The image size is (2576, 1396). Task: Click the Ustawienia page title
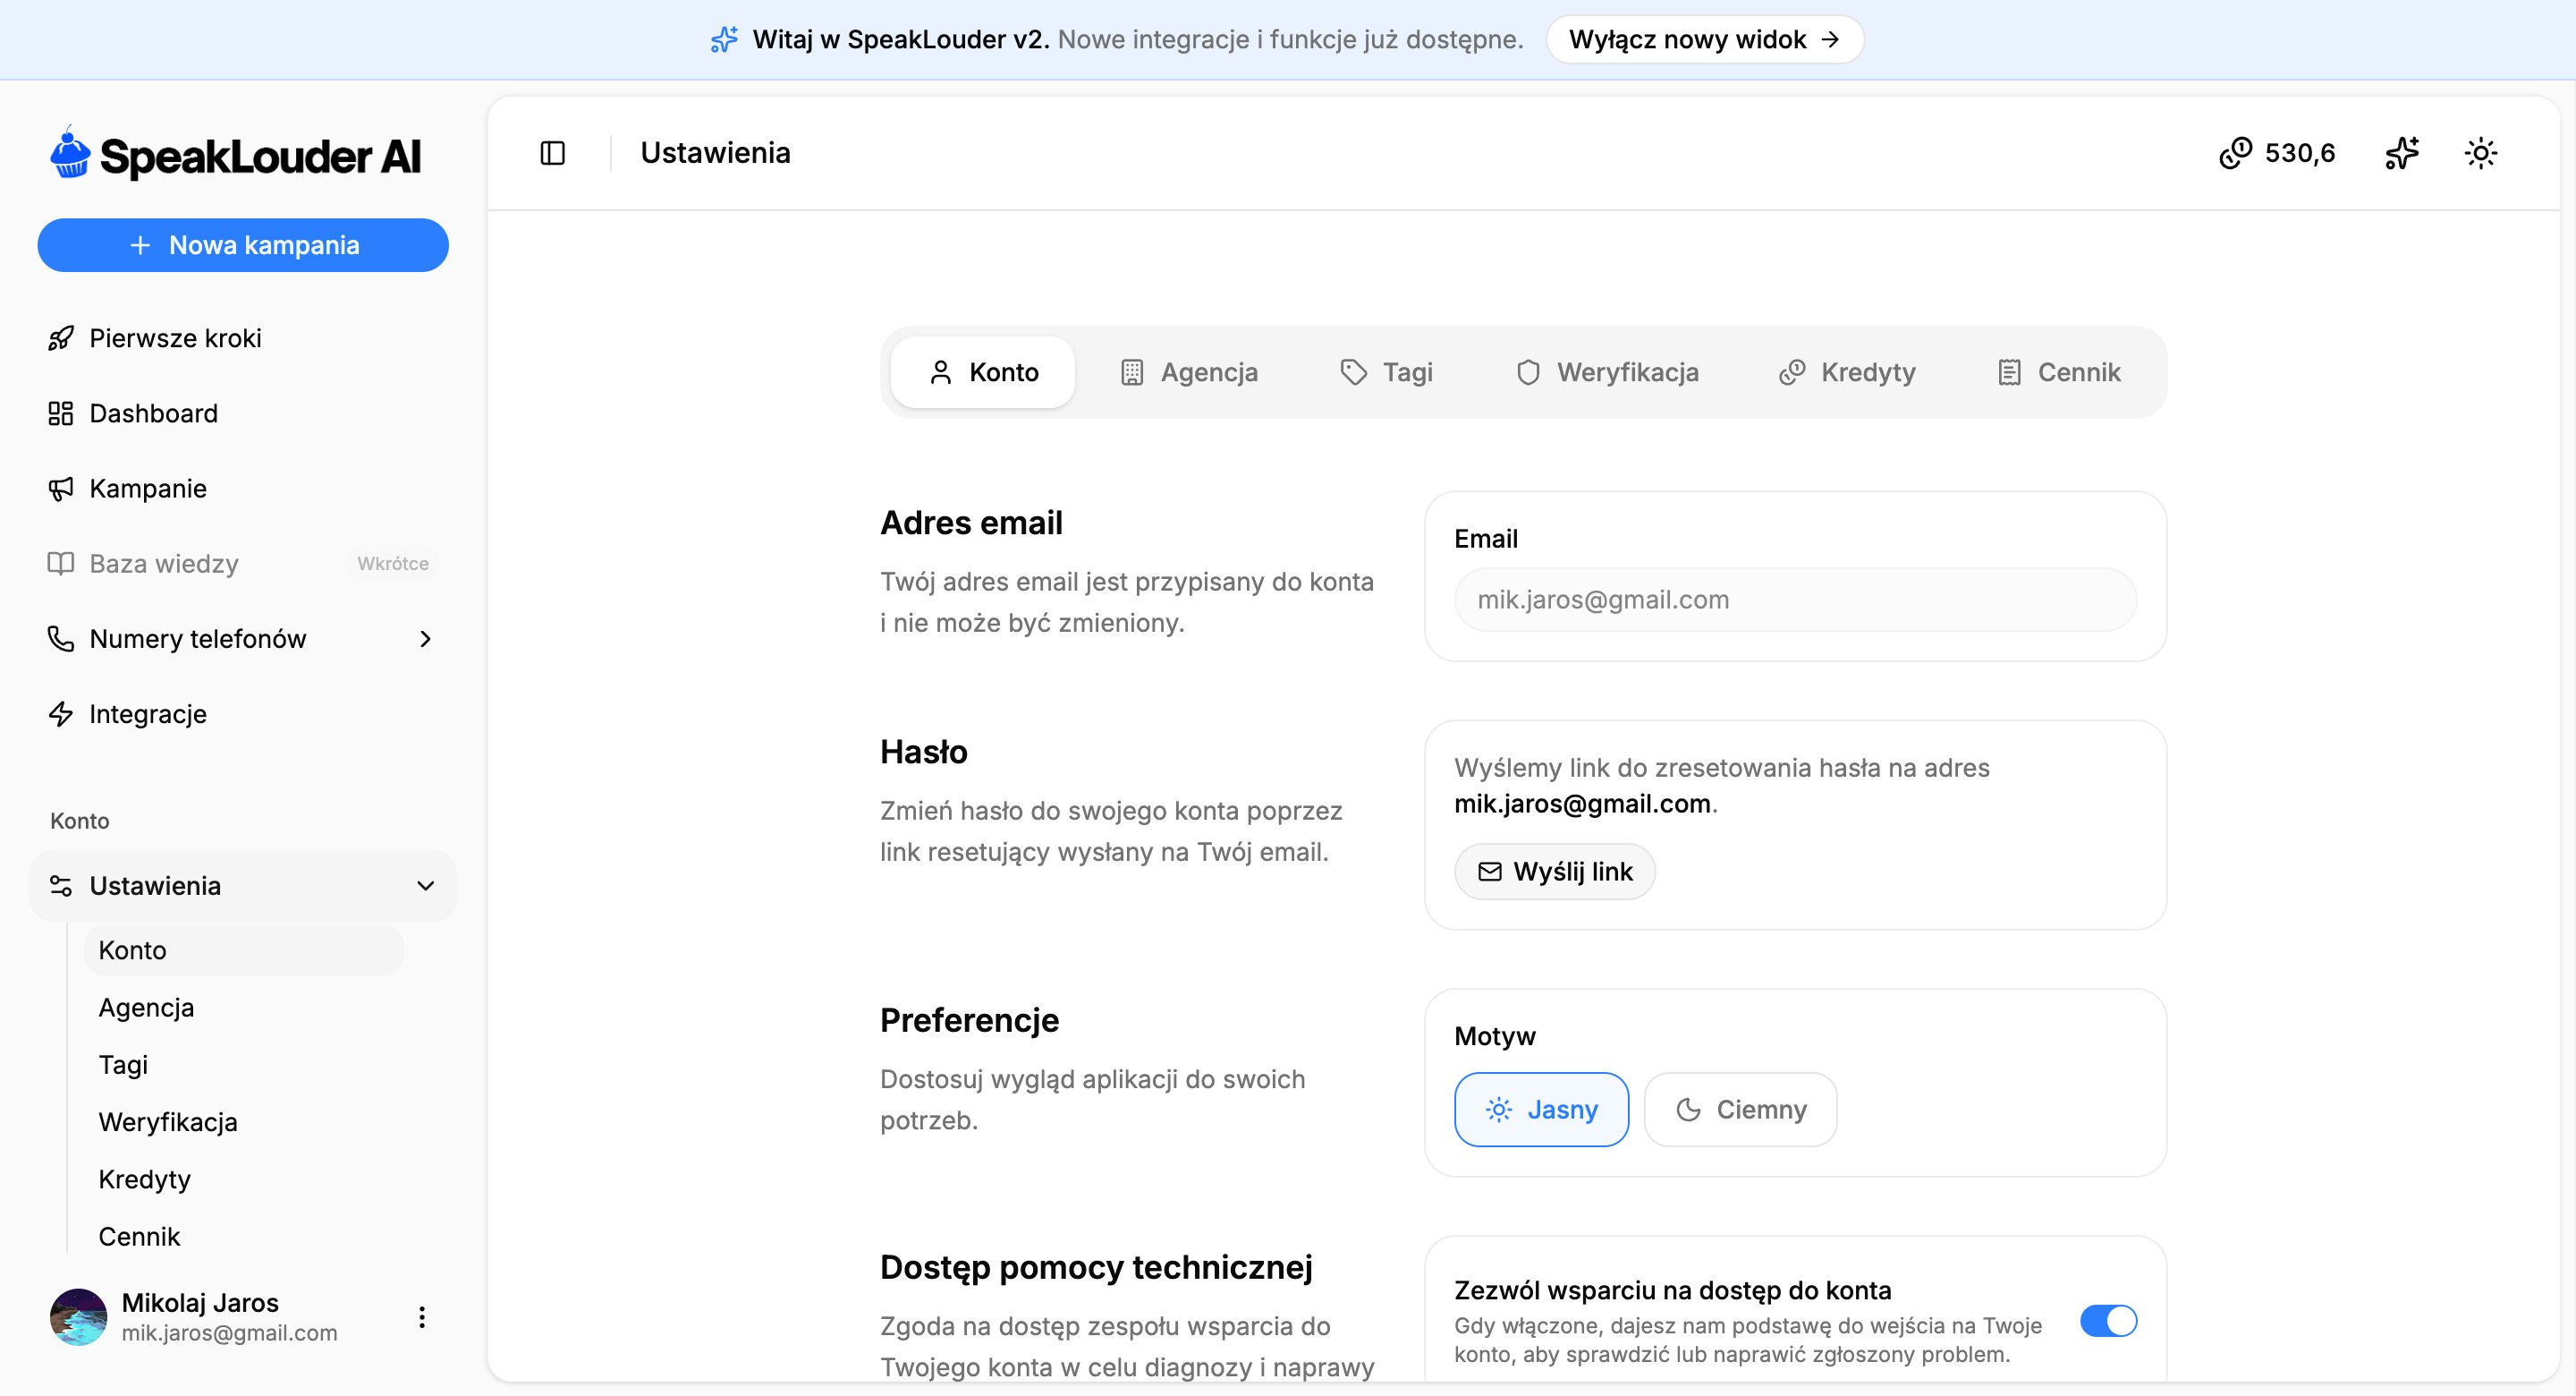click(x=715, y=153)
